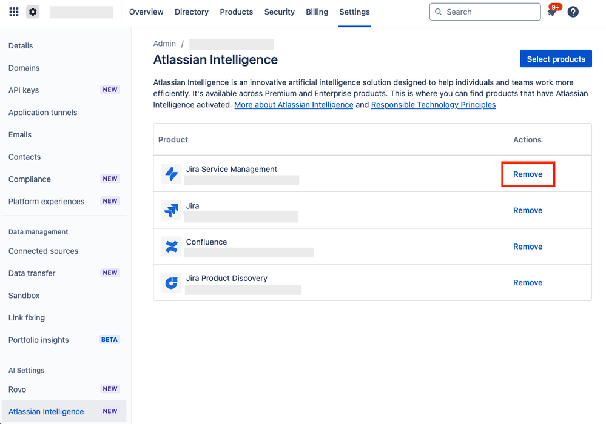Click Remove for Confluence
Screen dimensions: 606x424
528,247
